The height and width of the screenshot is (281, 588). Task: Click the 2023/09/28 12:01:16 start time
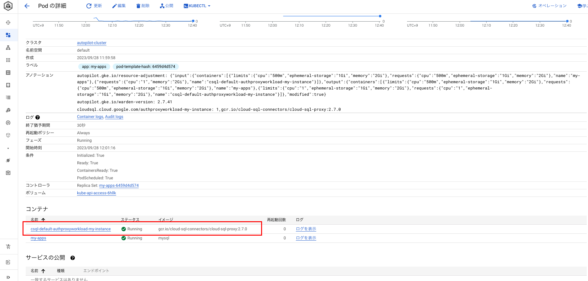click(96, 148)
